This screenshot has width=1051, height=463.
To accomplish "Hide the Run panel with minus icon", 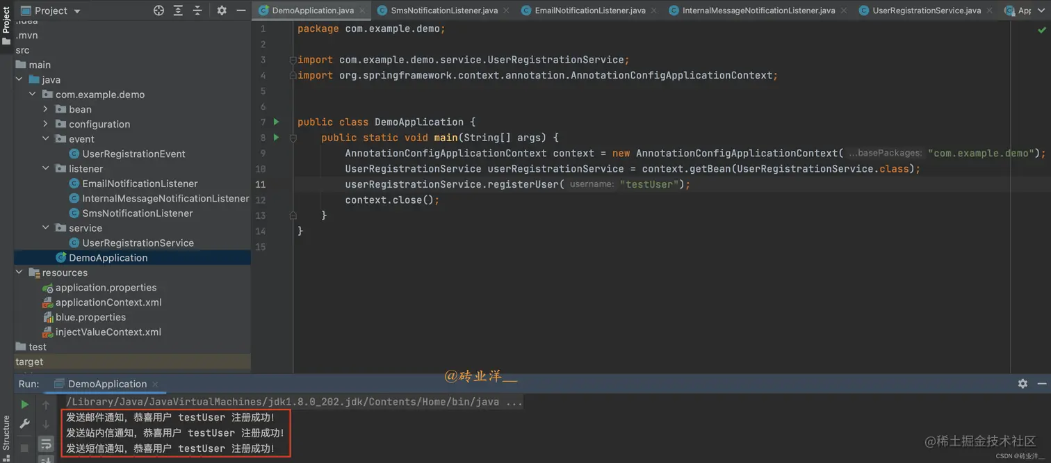I will point(1041,384).
